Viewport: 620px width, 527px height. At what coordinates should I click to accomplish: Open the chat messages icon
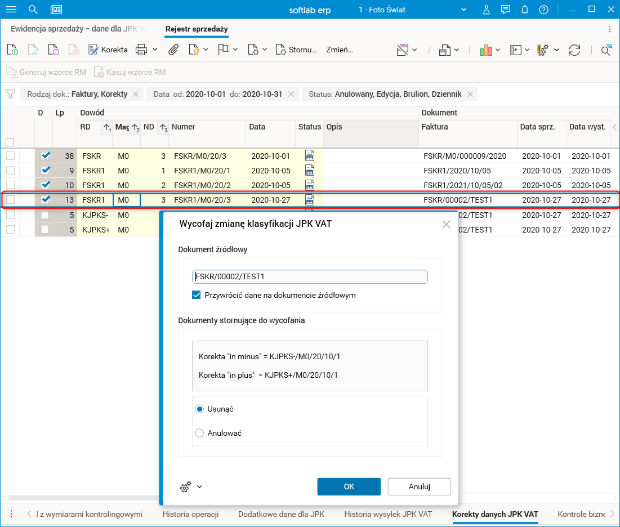(x=505, y=10)
